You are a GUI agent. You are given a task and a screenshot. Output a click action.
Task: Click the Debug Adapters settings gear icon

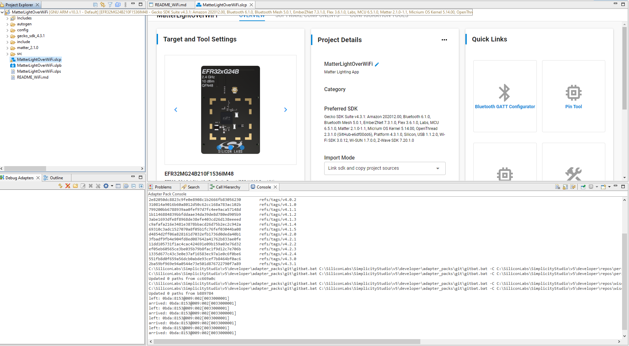pyautogui.click(x=106, y=186)
